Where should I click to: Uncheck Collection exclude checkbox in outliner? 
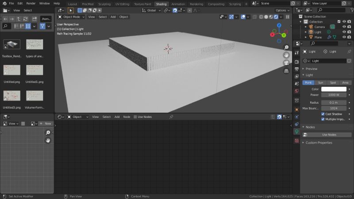[x=339, y=22]
